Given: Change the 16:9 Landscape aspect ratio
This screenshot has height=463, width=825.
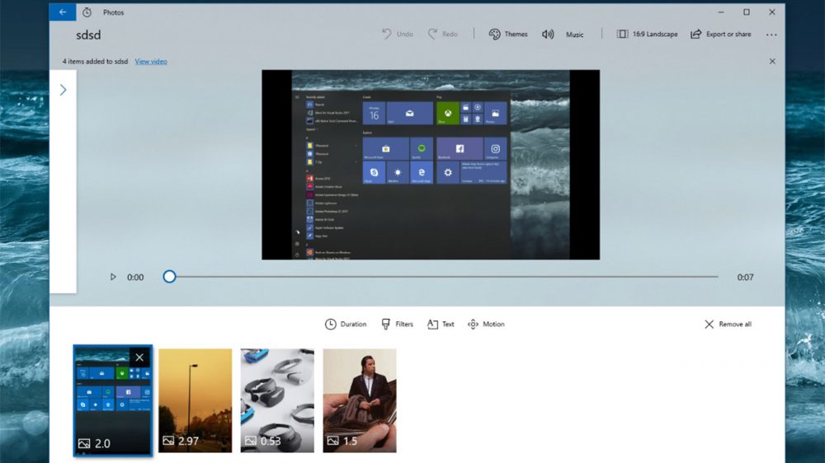Looking at the screenshot, I should (x=647, y=34).
